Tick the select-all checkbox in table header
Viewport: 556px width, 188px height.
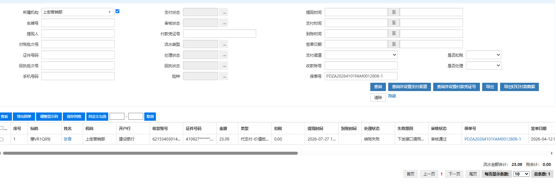1,128
